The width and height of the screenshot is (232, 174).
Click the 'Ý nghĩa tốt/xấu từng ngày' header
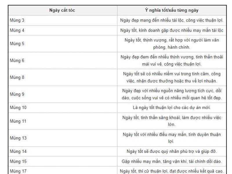pyautogui.click(x=172, y=10)
